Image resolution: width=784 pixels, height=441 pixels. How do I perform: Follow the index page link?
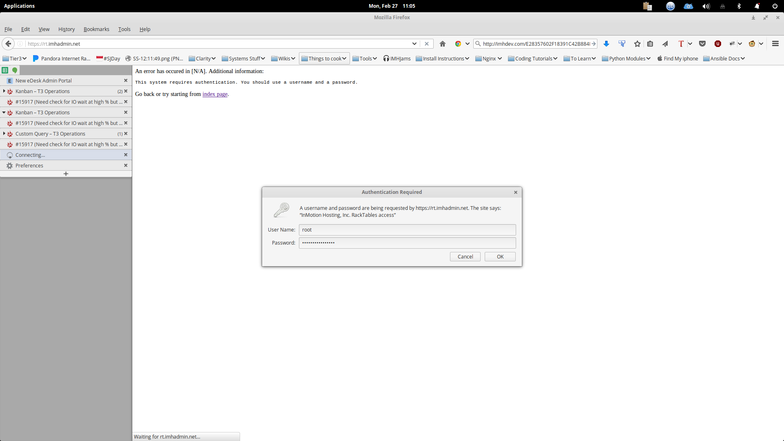(x=215, y=94)
